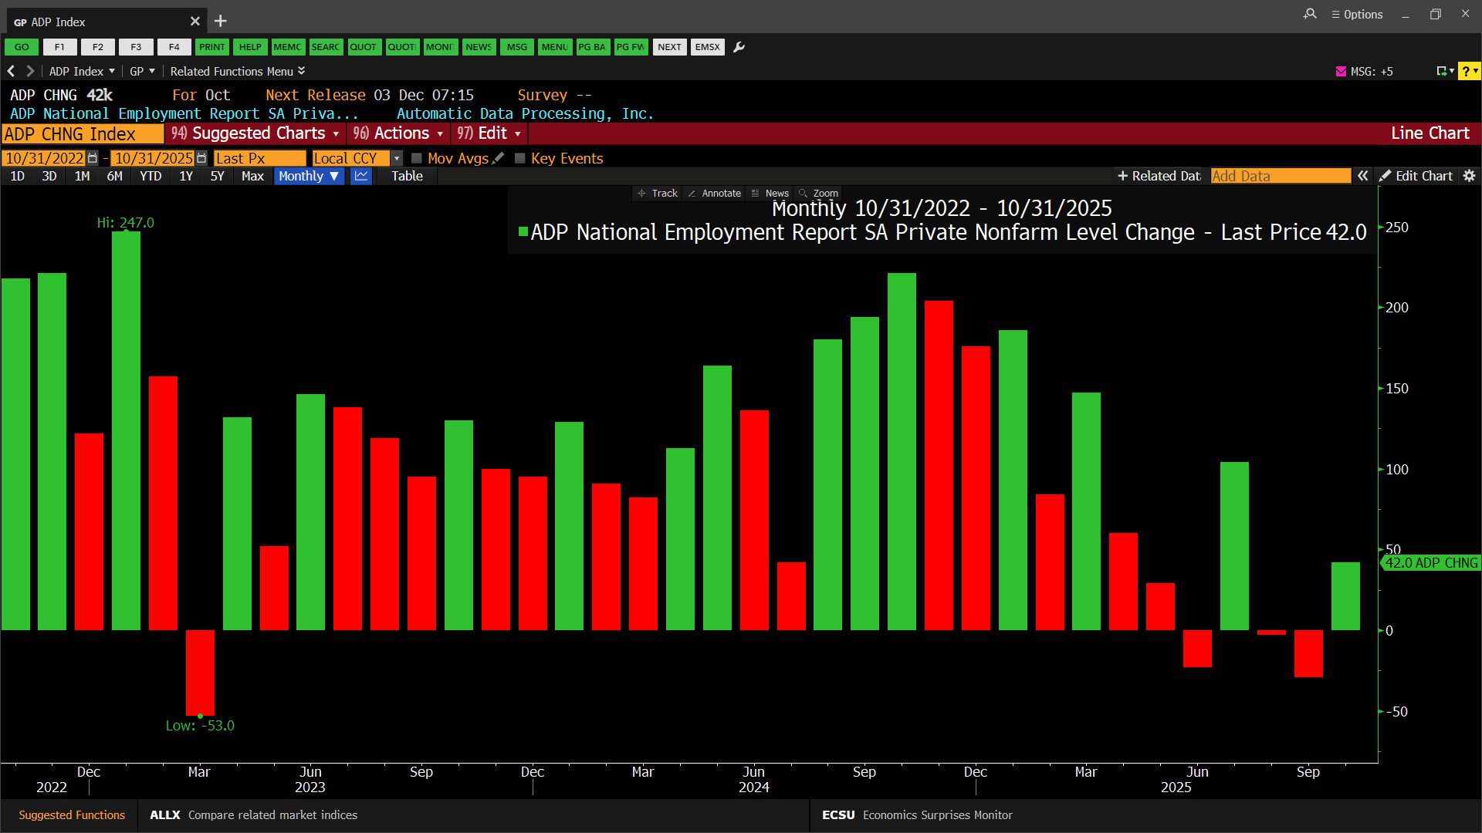Click the line chart type icon
Screen dimensions: 1482x833
click(361, 176)
